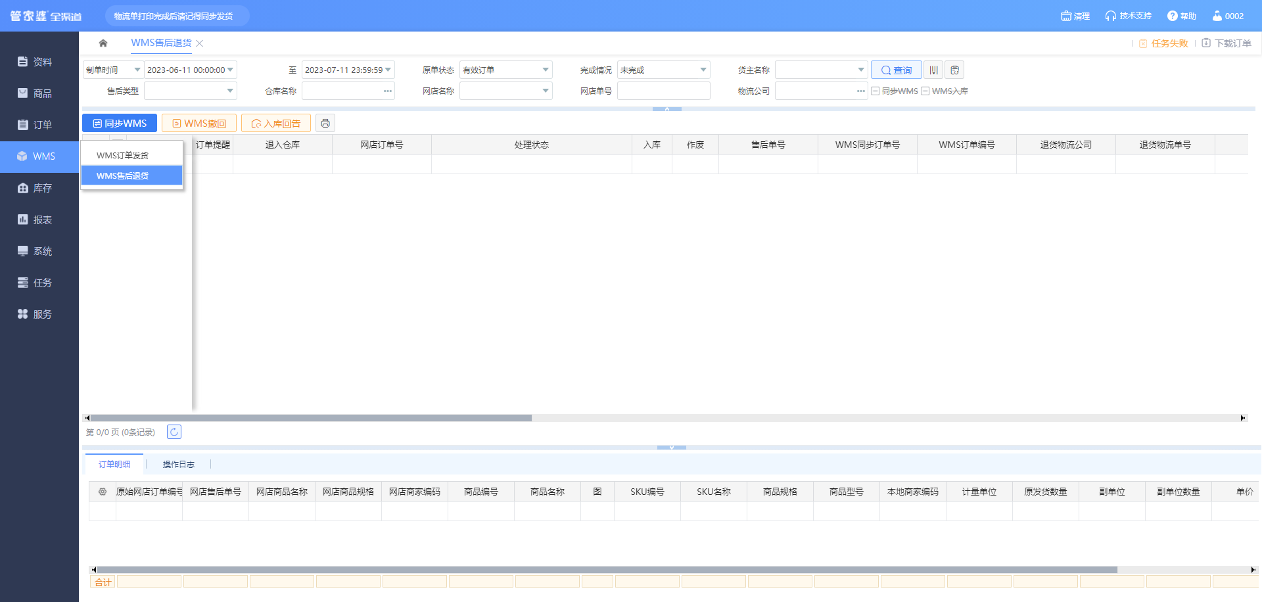Image resolution: width=1262 pixels, height=602 pixels.
Task: Expand the 完成情况 dropdown
Action: [703, 70]
